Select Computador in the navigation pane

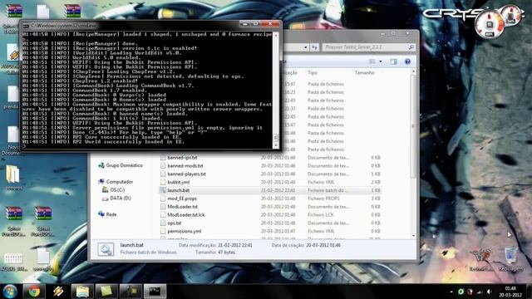coord(120,182)
